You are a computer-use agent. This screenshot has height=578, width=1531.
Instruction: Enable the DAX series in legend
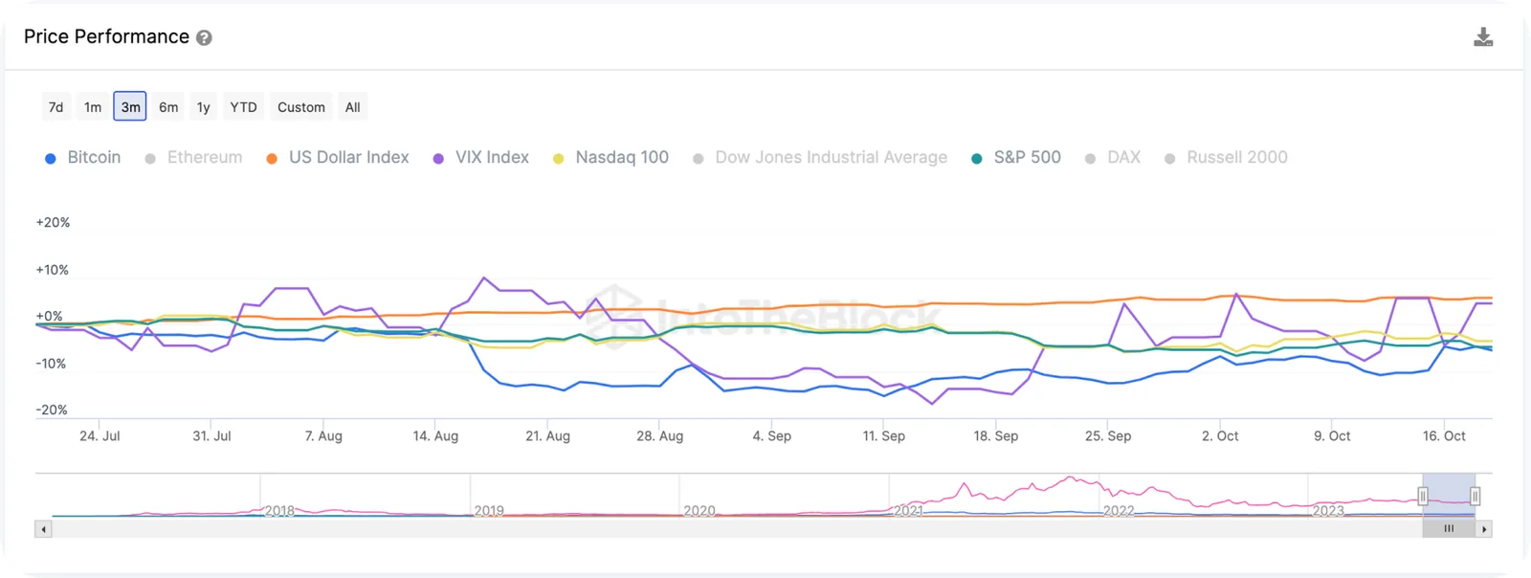point(1113,158)
